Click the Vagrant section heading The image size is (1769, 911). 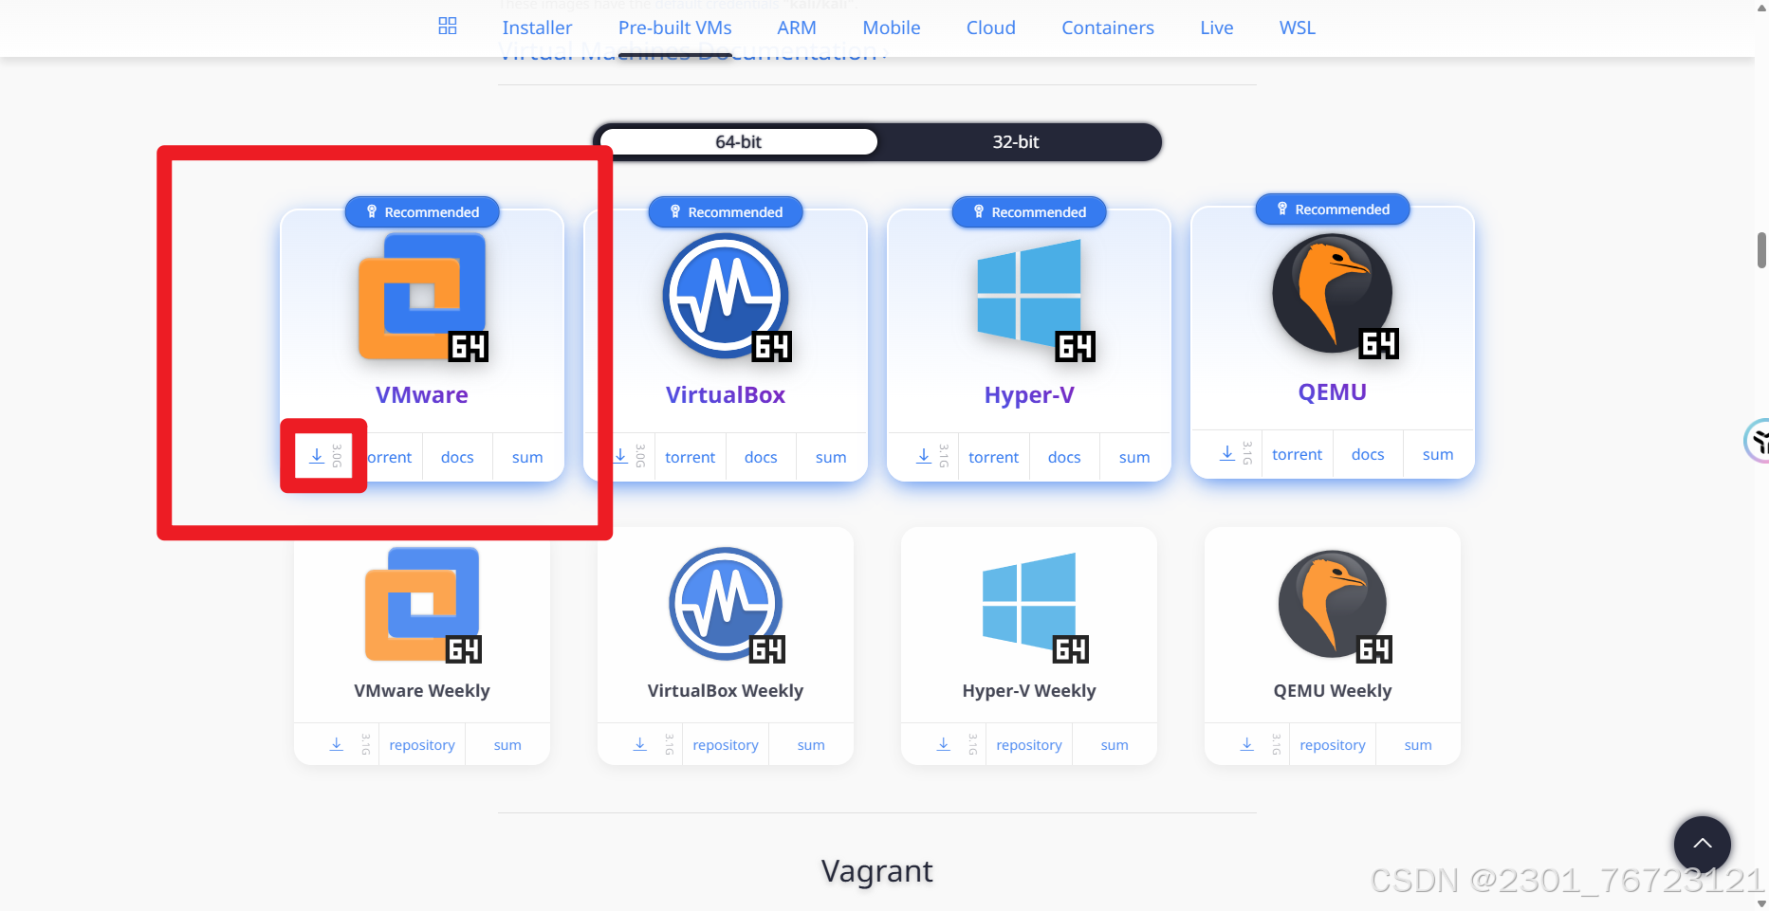click(x=877, y=870)
